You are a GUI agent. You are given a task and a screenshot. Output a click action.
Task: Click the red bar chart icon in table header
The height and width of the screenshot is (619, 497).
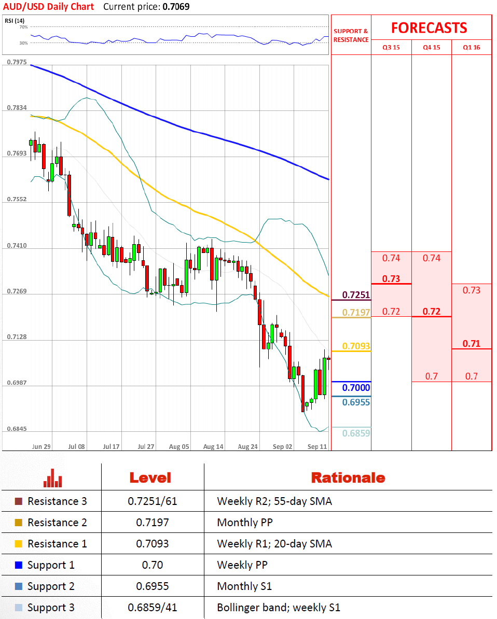coord(52,478)
